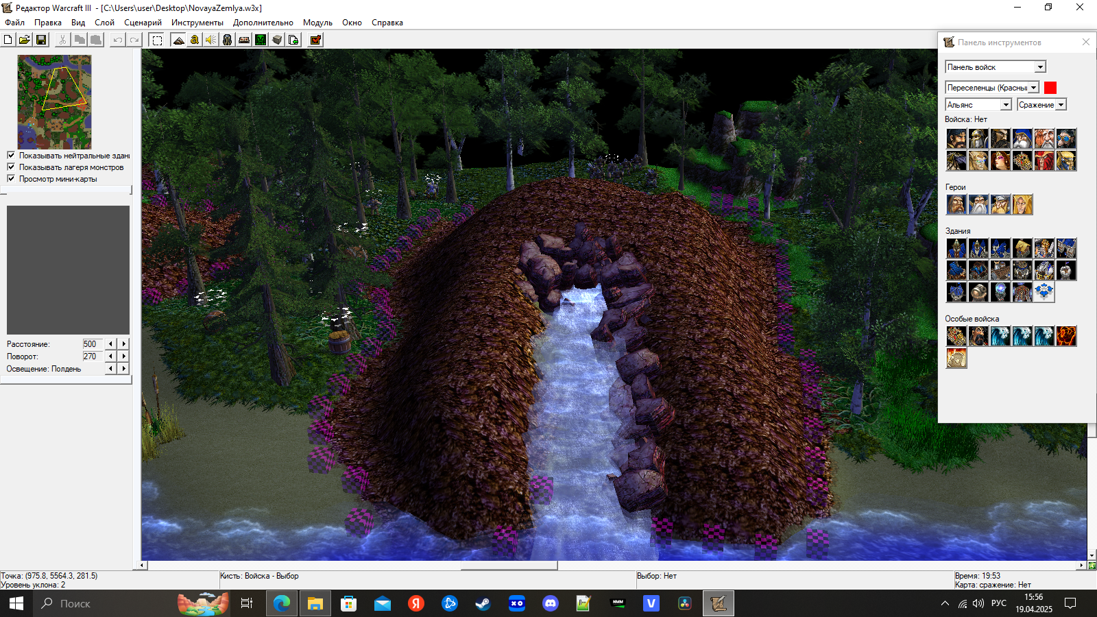The width and height of the screenshot is (1097, 617).
Task: Click the horizontal scrollbar thumb under the viewport
Action: click(x=509, y=566)
